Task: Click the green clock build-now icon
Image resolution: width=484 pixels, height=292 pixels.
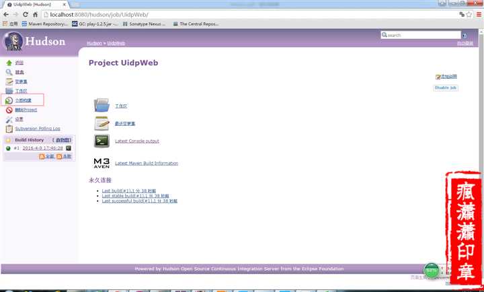Action: coord(9,100)
